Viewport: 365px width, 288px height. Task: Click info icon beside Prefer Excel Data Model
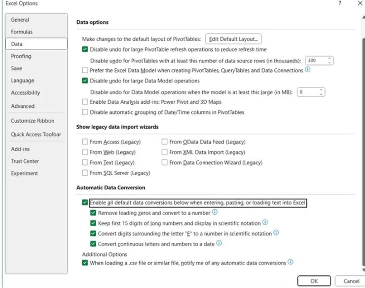[x=308, y=70]
